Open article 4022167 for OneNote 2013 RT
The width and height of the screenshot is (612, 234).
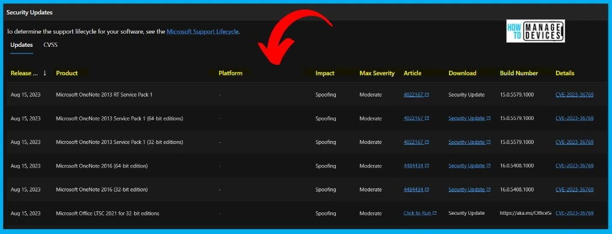416,95
